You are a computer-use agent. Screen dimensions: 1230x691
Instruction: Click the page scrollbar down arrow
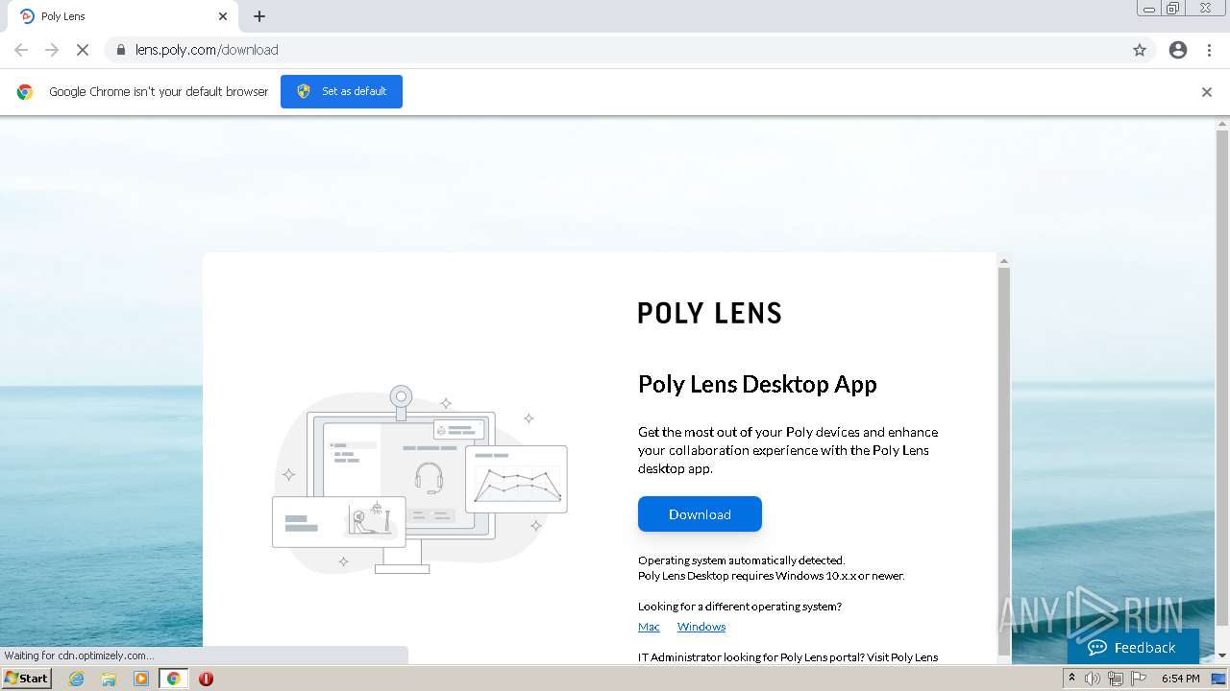pyautogui.click(x=1222, y=655)
